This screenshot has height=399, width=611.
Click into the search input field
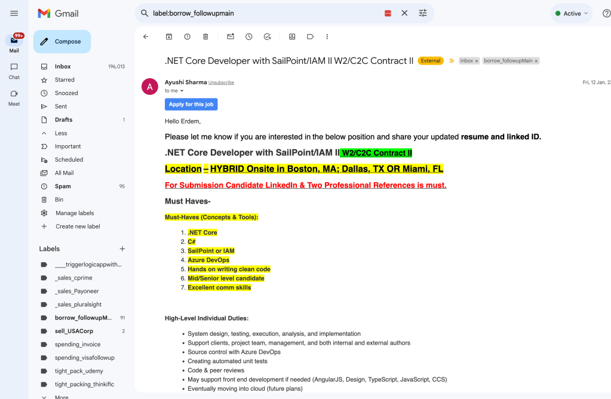tap(265, 13)
